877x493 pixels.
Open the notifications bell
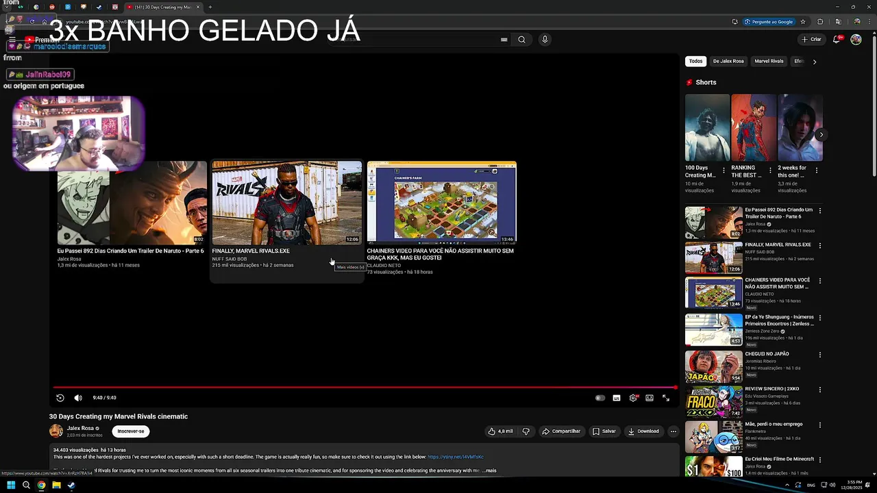[x=837, y=39]
